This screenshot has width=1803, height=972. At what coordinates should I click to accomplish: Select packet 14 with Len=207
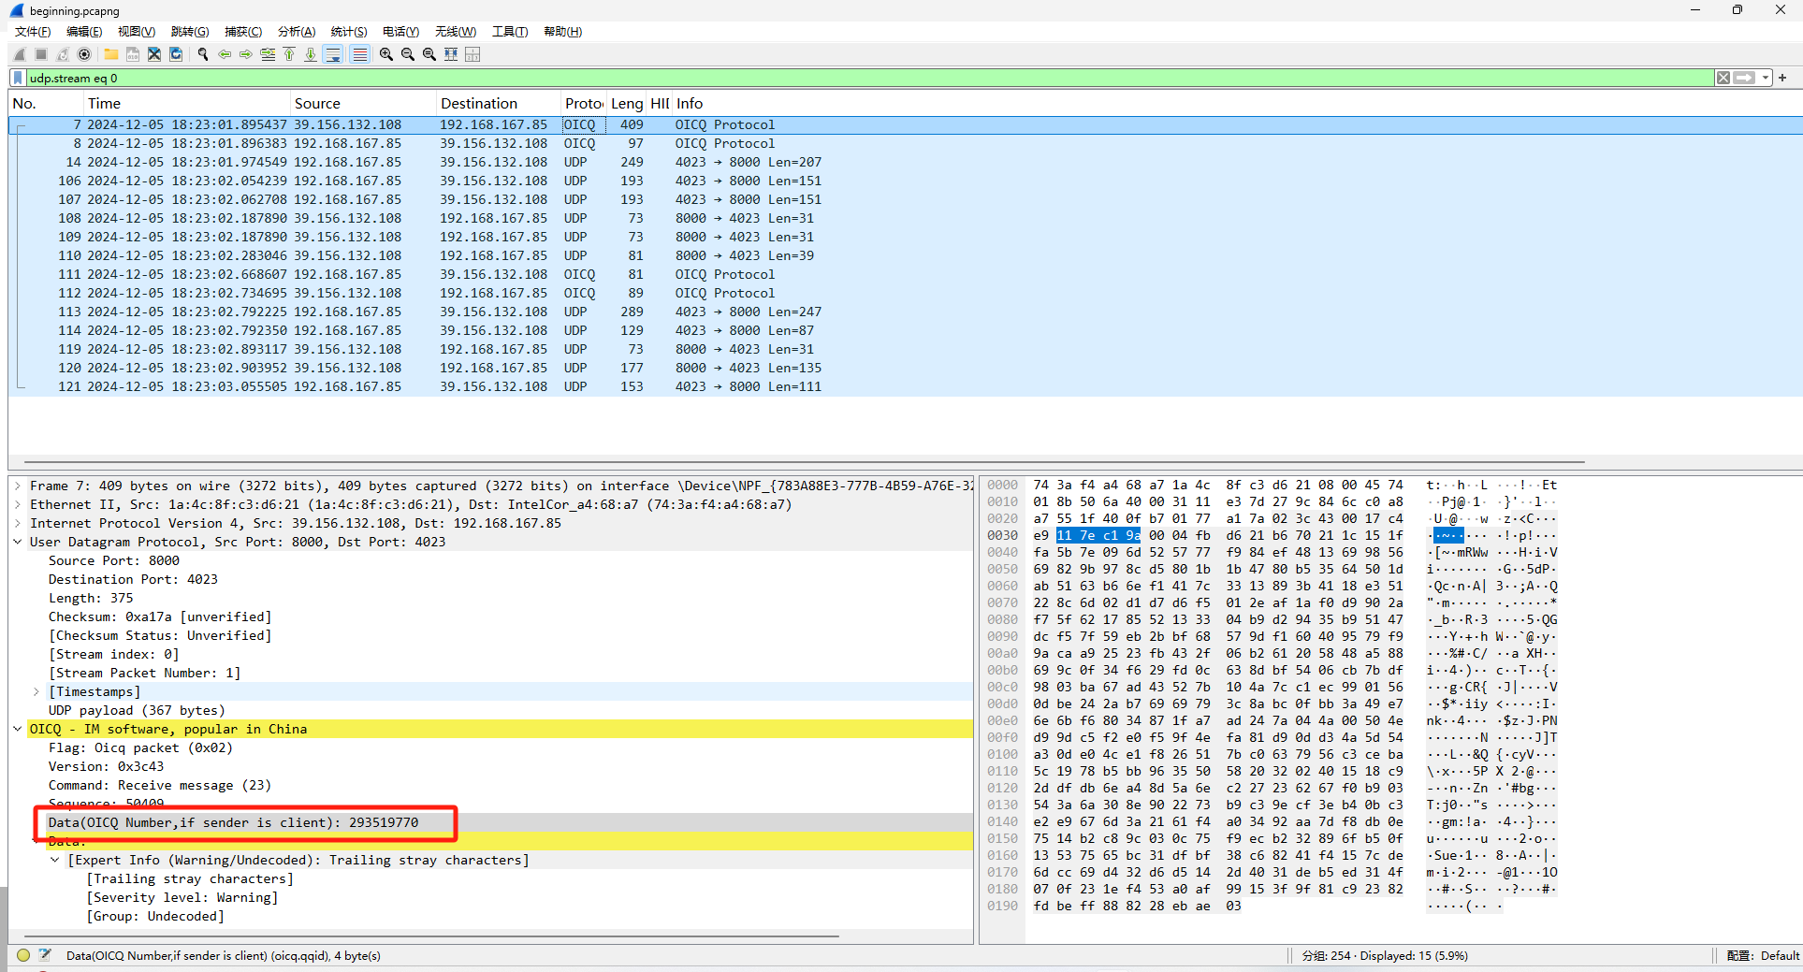[905, 162]
